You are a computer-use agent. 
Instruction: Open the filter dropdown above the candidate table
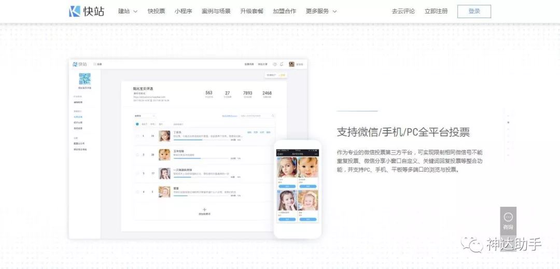[145, 116]
